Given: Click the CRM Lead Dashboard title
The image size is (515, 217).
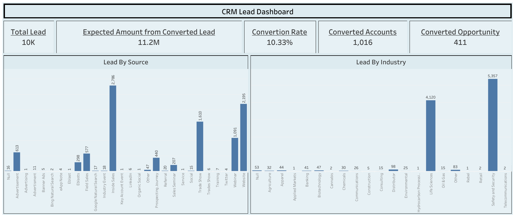Looking at the screenshot, I should 257,12.
